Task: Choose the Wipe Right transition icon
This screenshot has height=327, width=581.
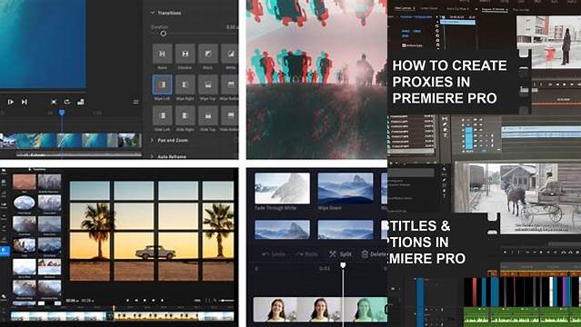Action: click(185, 84)
